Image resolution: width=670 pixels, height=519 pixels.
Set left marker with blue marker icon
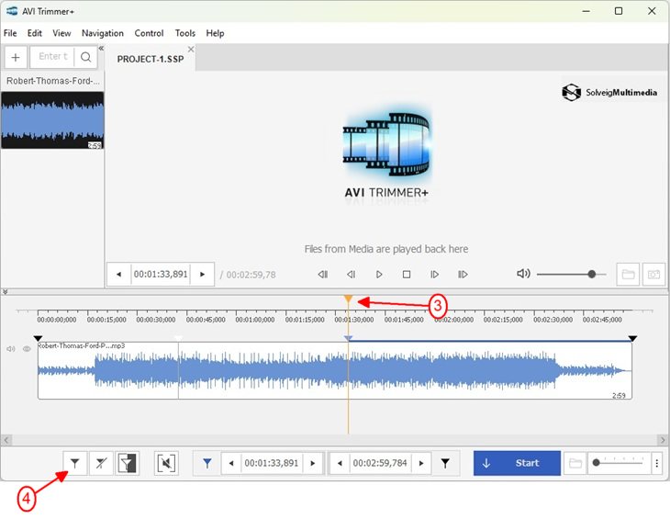point(207,463)
